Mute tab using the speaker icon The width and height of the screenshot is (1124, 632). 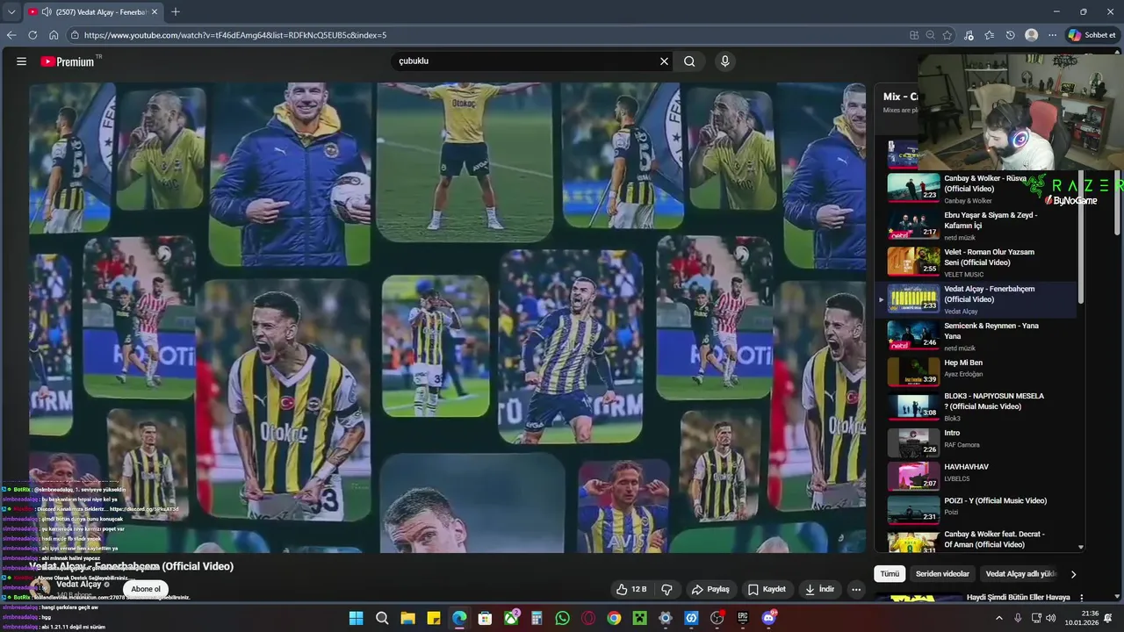[x=46, y=12]
